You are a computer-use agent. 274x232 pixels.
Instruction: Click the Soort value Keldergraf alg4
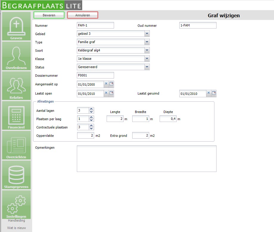pos(89,50)
